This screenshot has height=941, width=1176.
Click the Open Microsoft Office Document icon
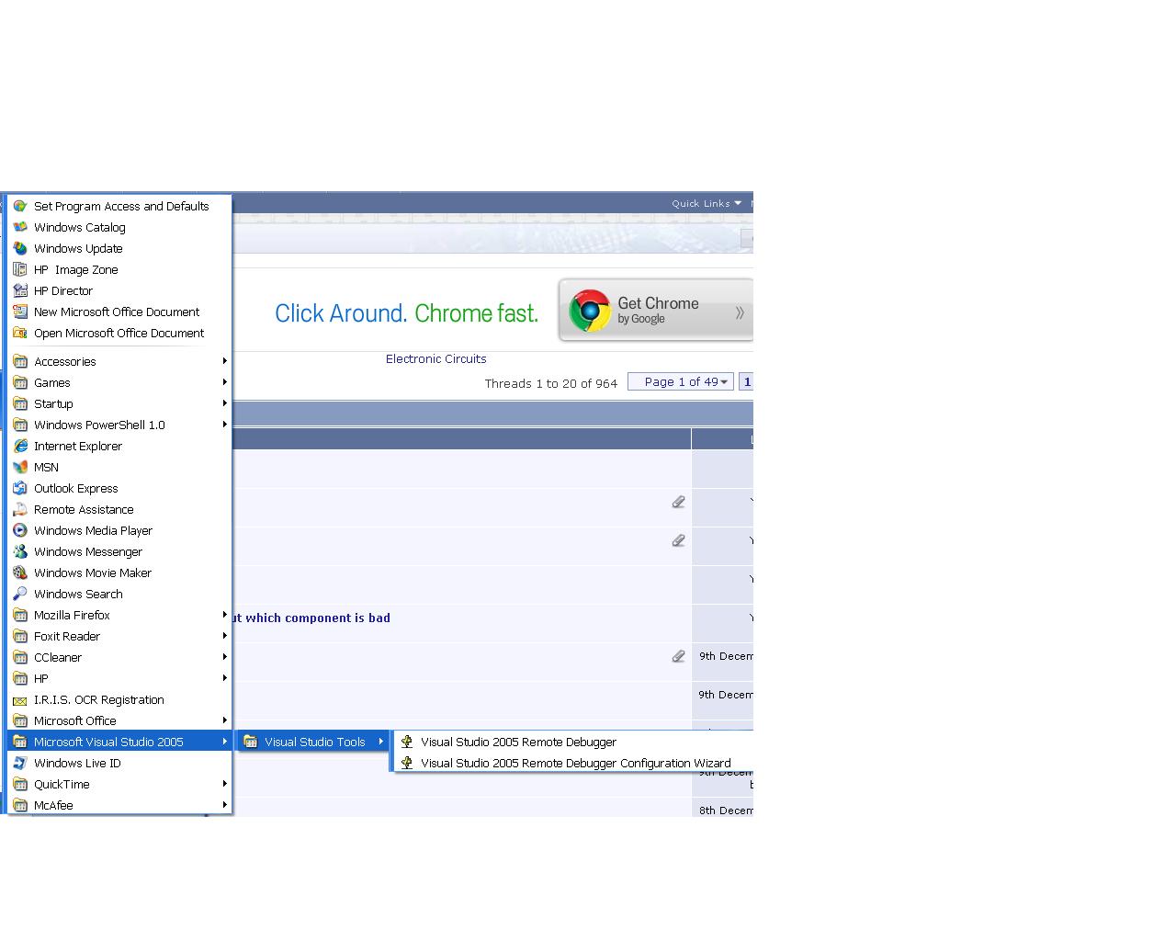[x=20, y=333]
